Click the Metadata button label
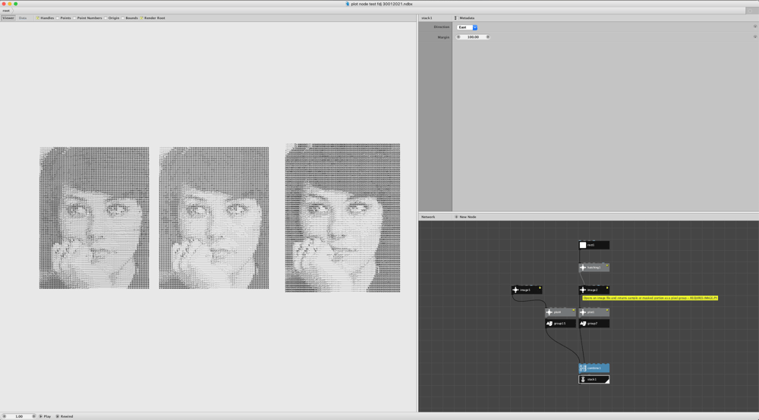Viewport: 759px width, 420px height. pyautogui.click(x=467, y=18)
